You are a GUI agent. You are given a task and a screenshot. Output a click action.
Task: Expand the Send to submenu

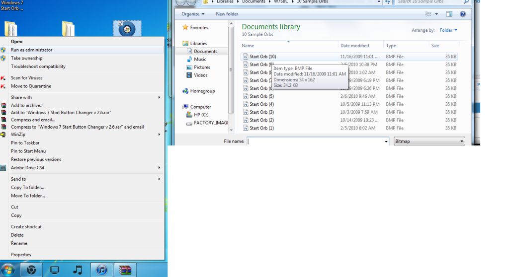click(159, 179)
